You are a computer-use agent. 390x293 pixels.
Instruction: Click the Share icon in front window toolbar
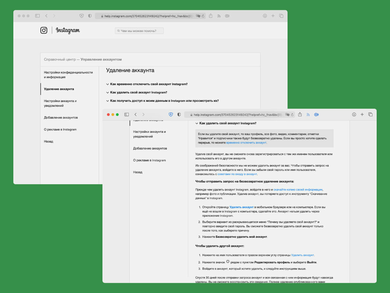pos(300,114)
